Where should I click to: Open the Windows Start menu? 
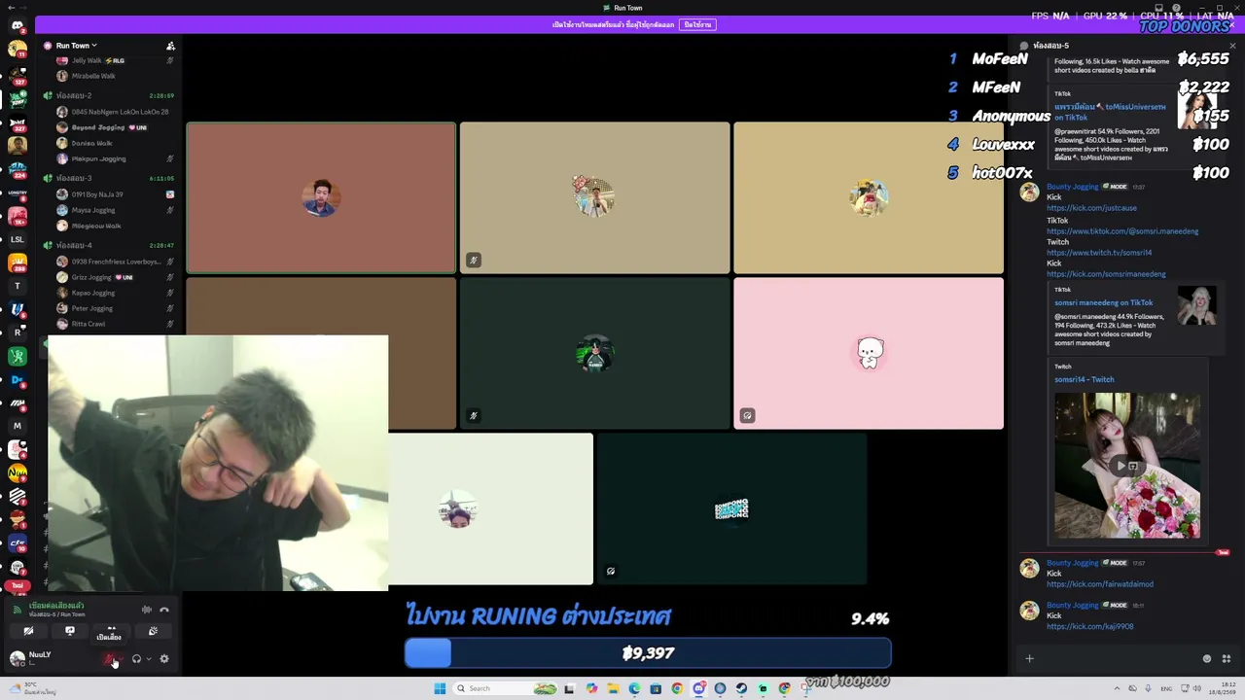(440, 688)
